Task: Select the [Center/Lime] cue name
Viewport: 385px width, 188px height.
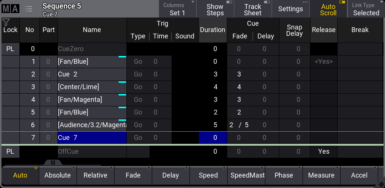Action: tap(92, 87)
